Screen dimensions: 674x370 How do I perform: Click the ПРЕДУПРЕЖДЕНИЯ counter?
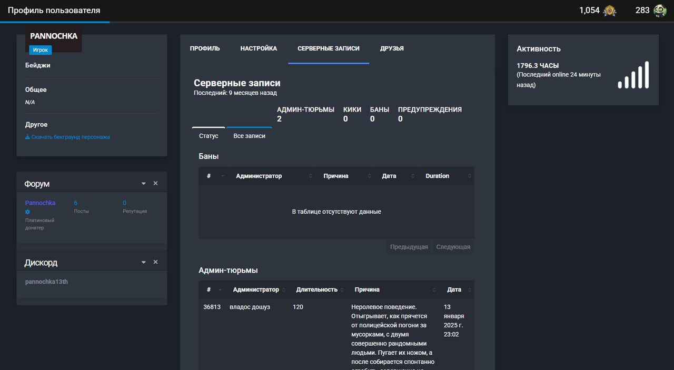click(x=430, y=114)
